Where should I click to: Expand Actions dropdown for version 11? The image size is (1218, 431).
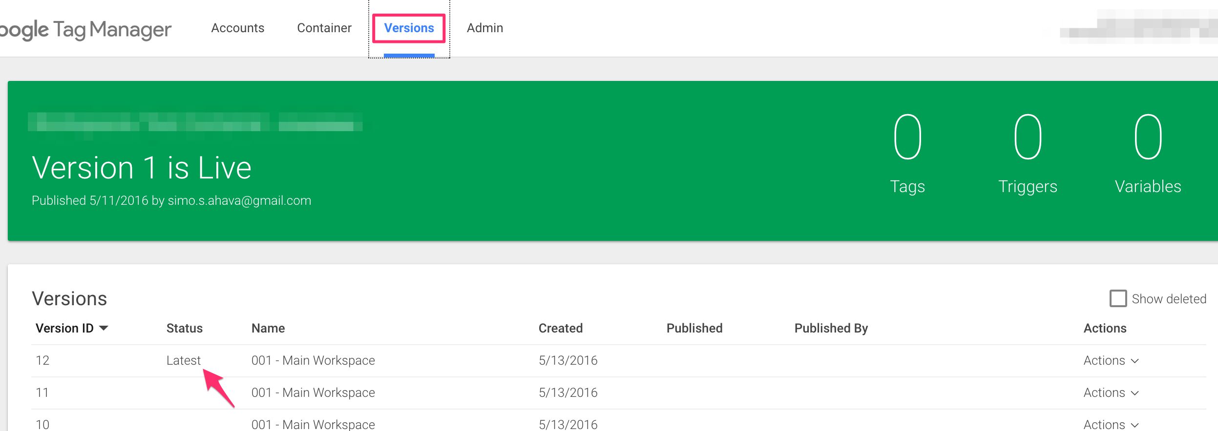[x=1111, y=393]
